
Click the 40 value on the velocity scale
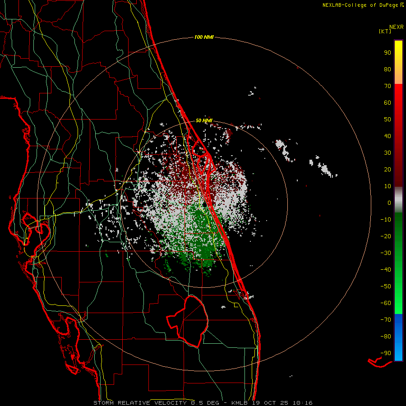tap(388, 136)
